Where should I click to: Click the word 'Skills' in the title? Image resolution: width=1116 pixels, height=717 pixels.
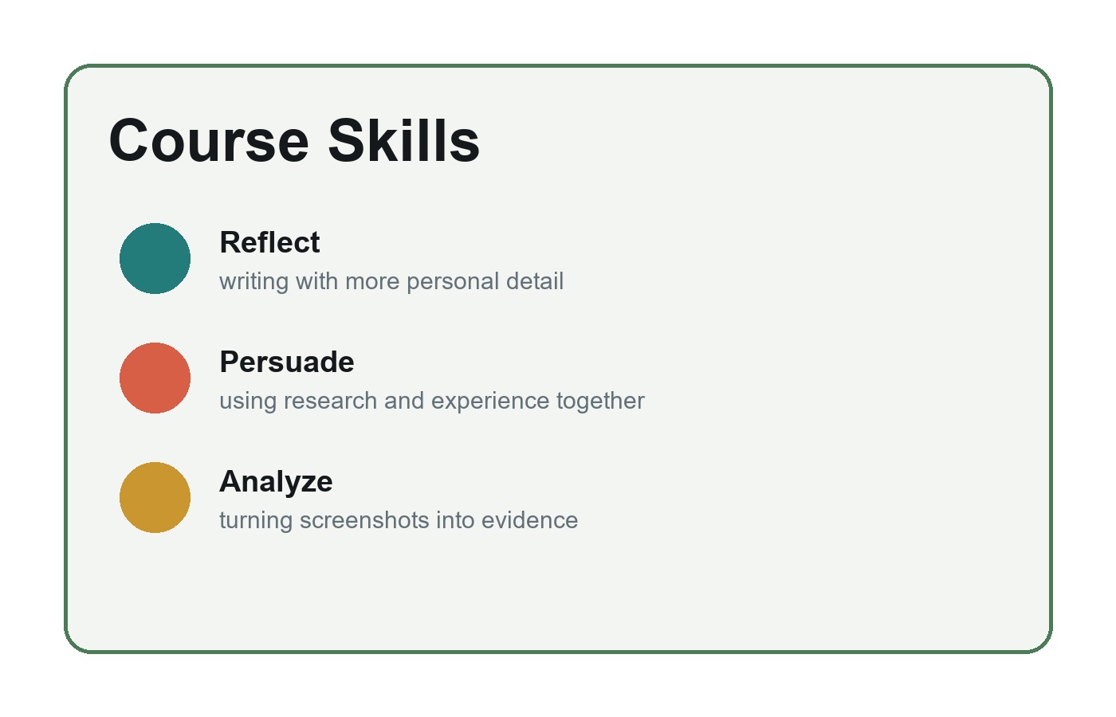[404, 141]
